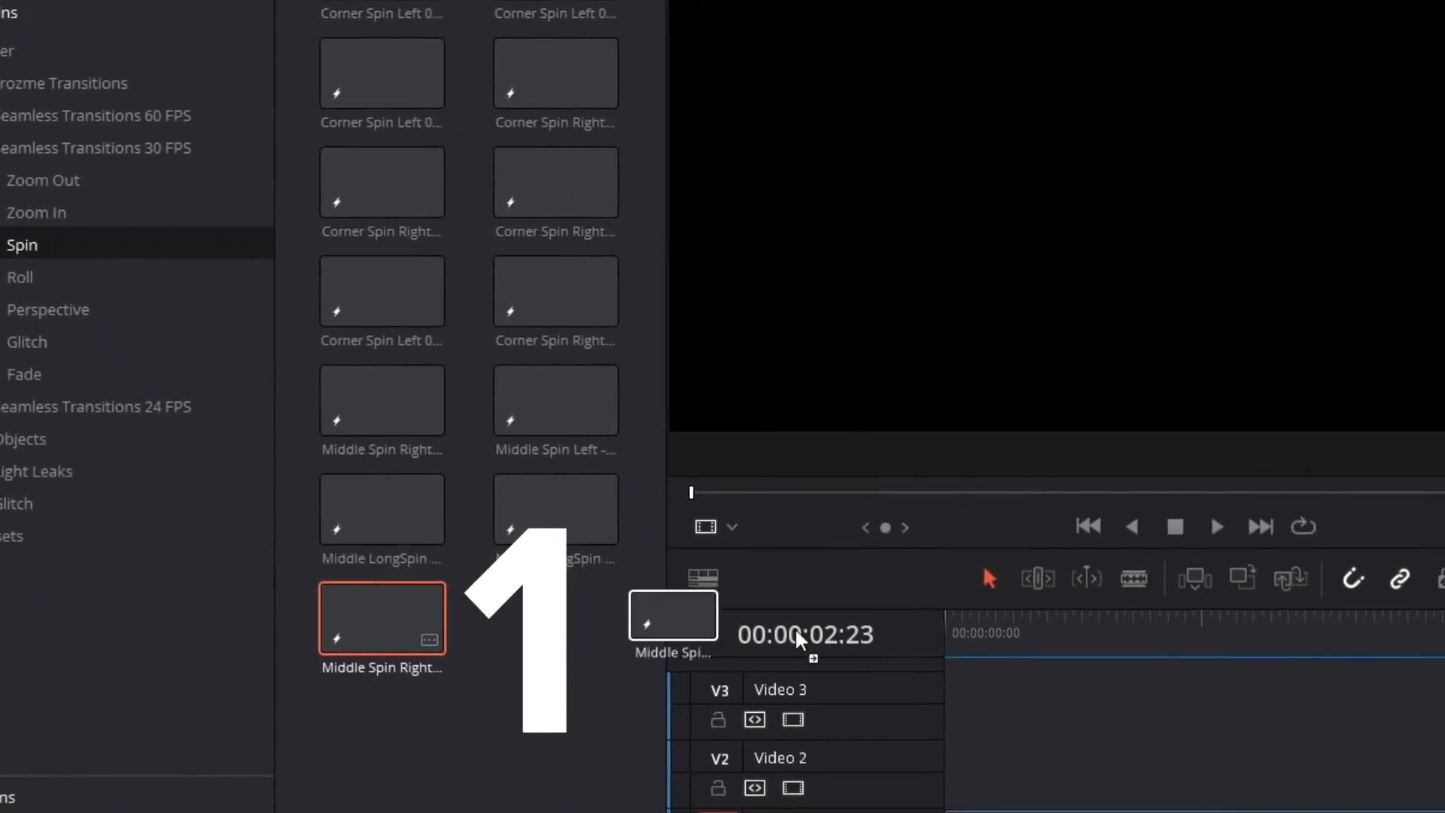Open viewer transform mode dropdown arrow
1445x813 pixels.
pos(732,527)
